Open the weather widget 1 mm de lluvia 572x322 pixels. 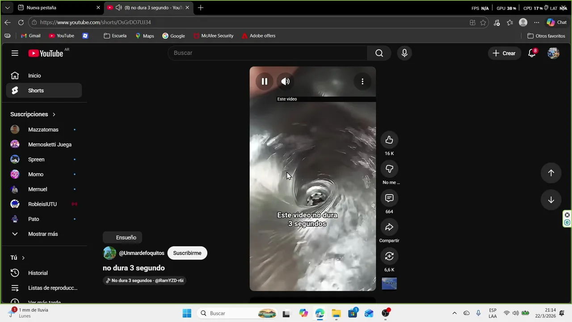coord(28,313)
